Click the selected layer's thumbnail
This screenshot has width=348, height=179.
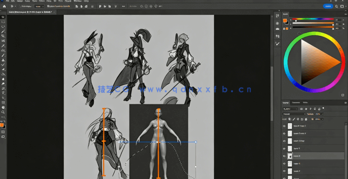coord(290,156)
